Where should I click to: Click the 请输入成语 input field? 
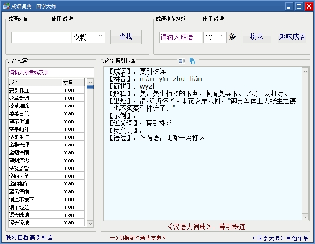pyautogui.click(x=181, y=37)
